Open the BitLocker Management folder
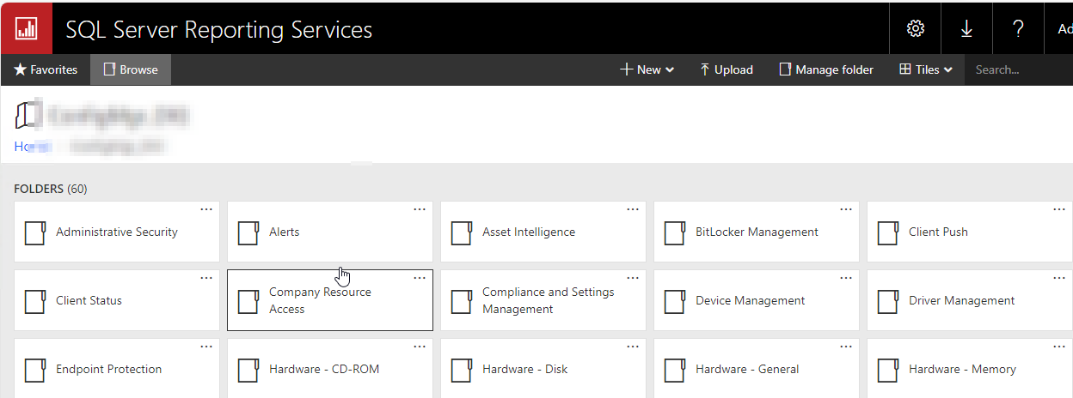The height and width of the screenshot is (398, 1073). coord(757,232)
